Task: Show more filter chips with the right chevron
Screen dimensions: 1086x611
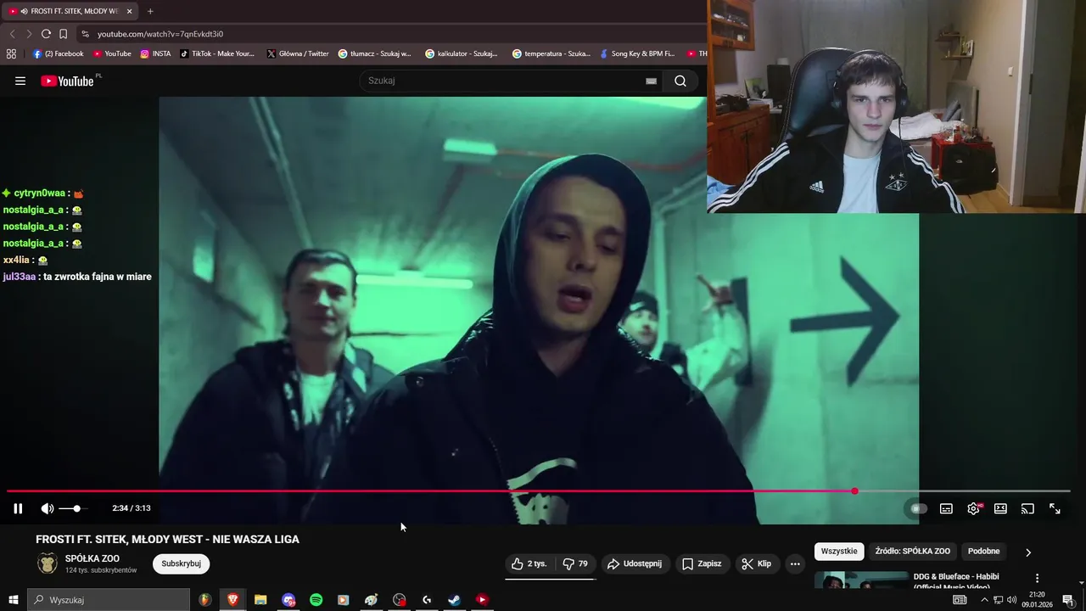Action: pos(1028,552)
